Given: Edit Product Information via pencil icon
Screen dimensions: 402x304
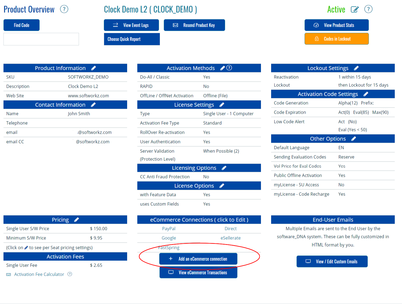Looking at the screenshot, I should 93,68.
